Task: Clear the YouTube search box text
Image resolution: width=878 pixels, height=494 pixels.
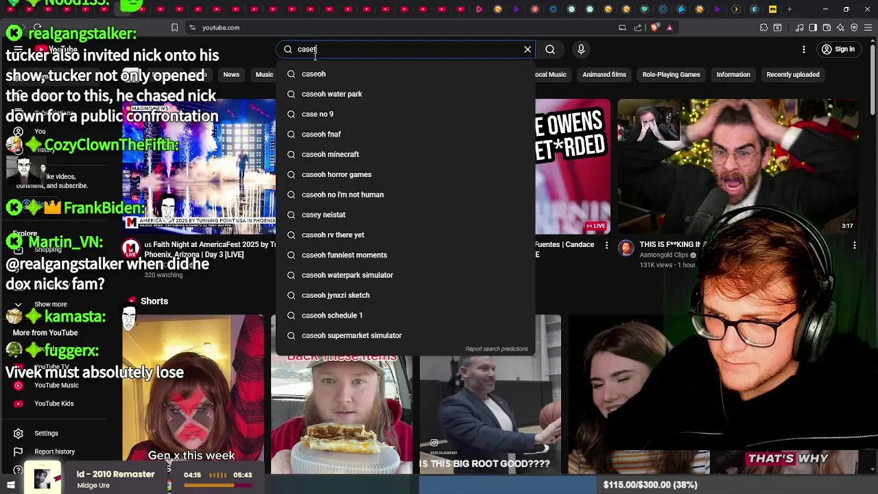Action: 527,49
